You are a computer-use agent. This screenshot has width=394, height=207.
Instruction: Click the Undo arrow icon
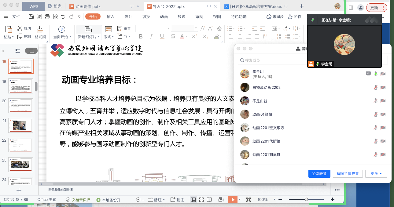[x=63, y=17]
